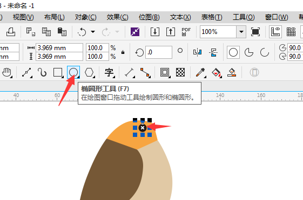Open the 布局(L) menu
Viewport: 303px width, 200px height.
55,17
